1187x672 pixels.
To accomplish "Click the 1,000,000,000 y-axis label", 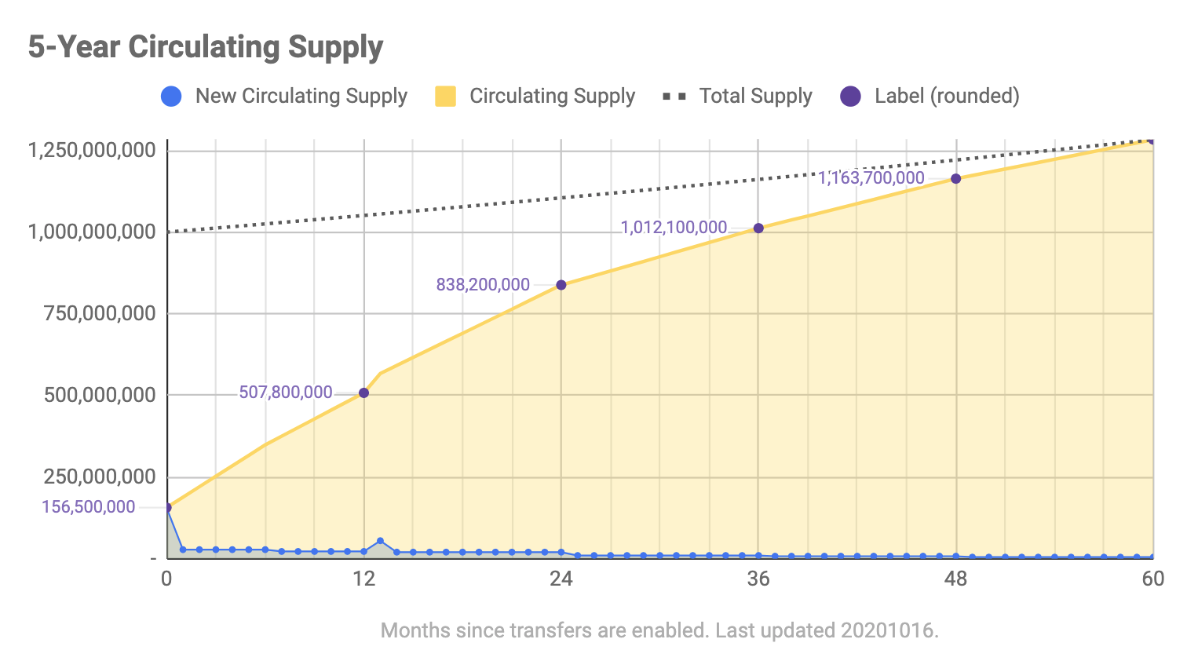I will pyautogui.click(x=92, y=232).
